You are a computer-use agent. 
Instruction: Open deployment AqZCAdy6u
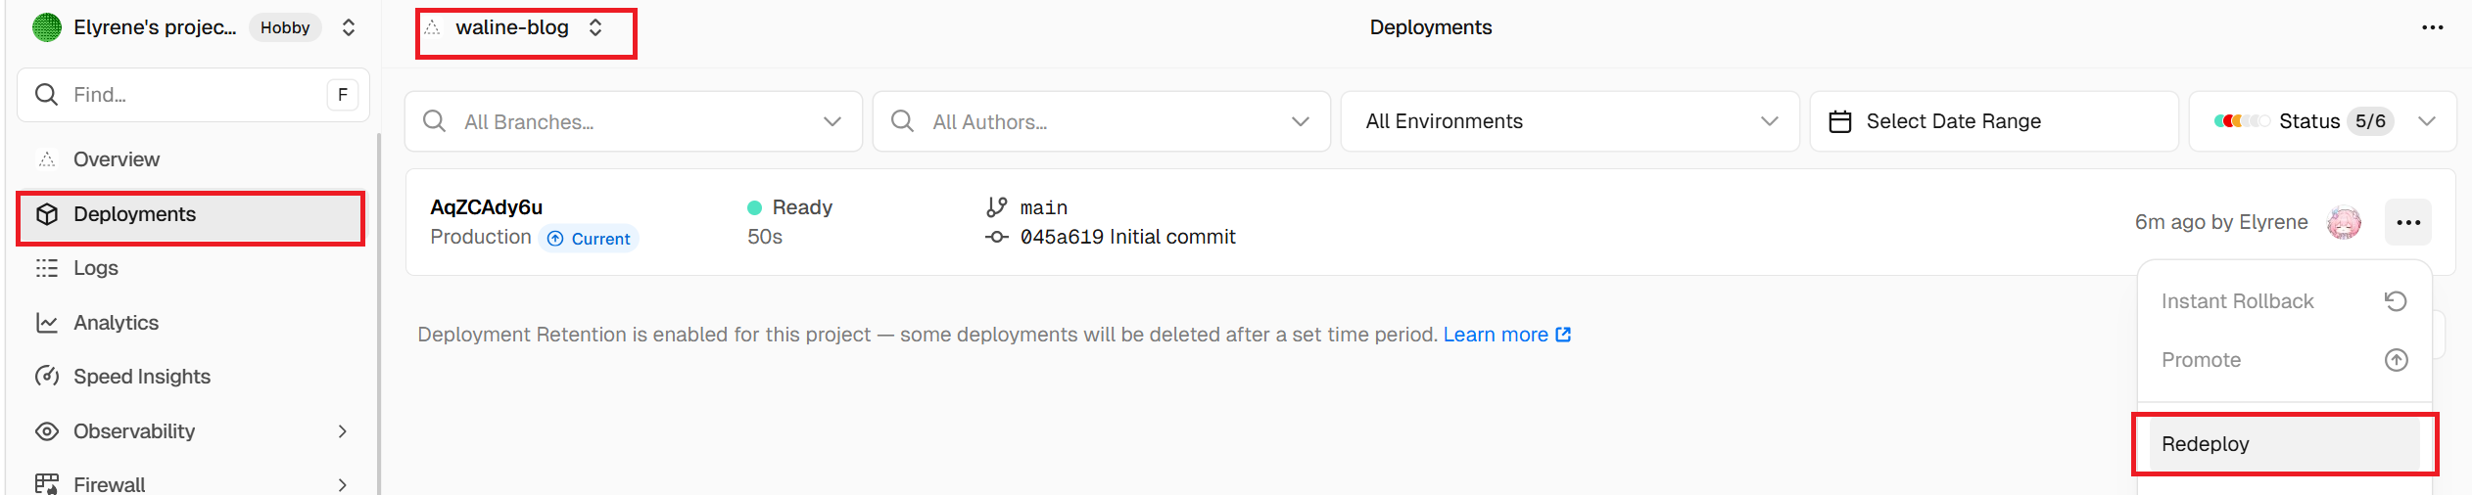pyautogui.click(x=486, y=207)
